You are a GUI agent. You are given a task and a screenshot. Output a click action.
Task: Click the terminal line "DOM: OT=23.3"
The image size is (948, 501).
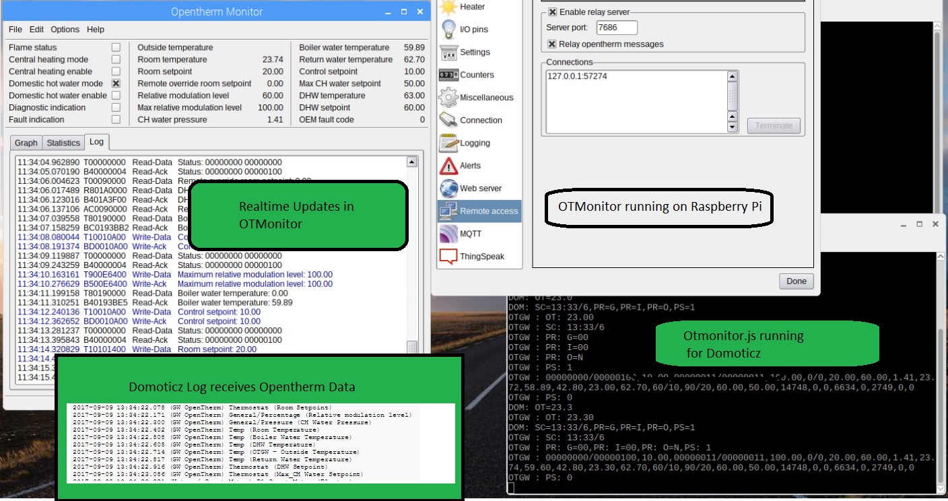539,407
